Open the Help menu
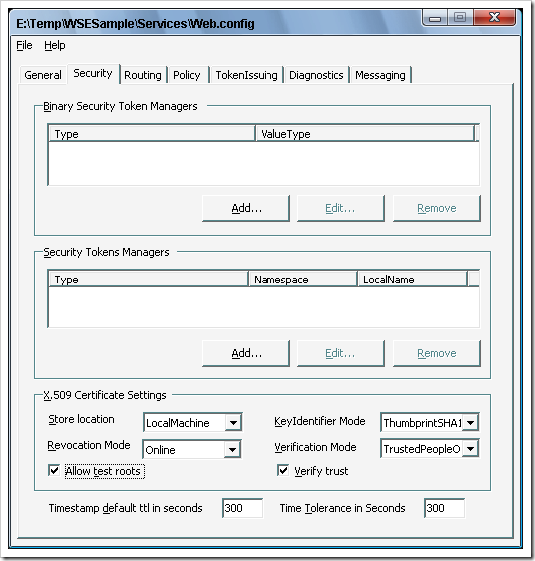The height and width of the screenshot is (561, 535). 55,46
